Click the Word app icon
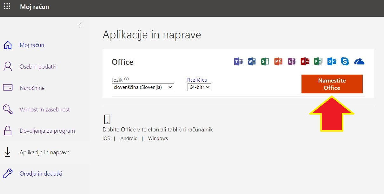Viewport: 384px width, 194px height. point(252,62)
